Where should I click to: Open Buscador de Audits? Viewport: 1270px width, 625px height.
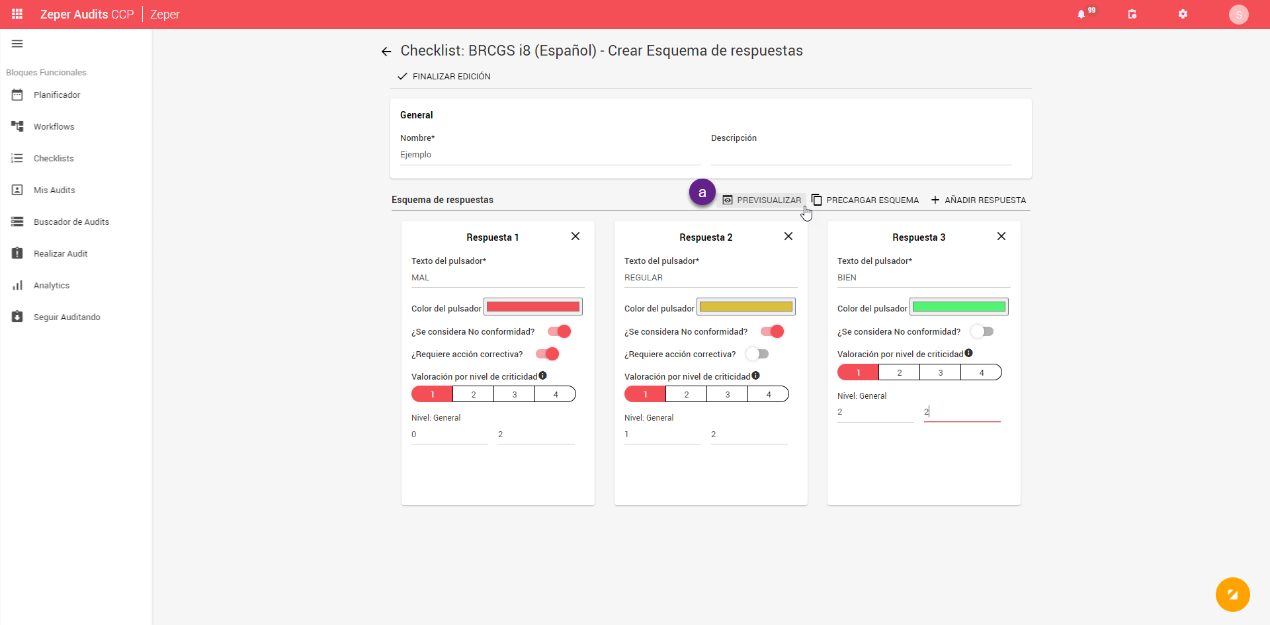[x=71, y=222]
